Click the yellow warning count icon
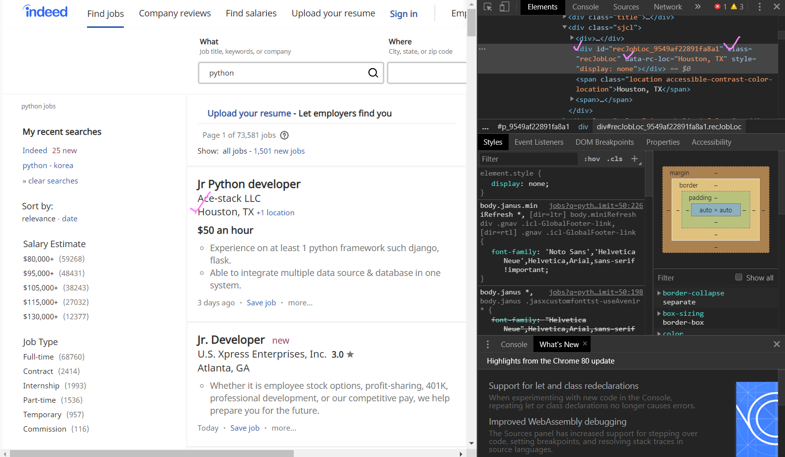Screen dimensions: 785x457 [734, 6]
